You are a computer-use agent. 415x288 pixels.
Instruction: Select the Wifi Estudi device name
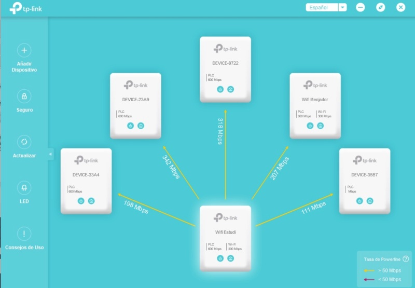click(225, 232)
